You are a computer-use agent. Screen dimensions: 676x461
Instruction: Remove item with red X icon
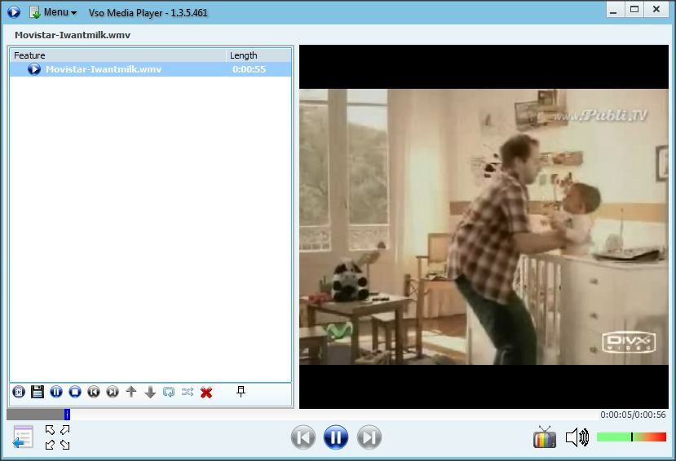[206, 392]
